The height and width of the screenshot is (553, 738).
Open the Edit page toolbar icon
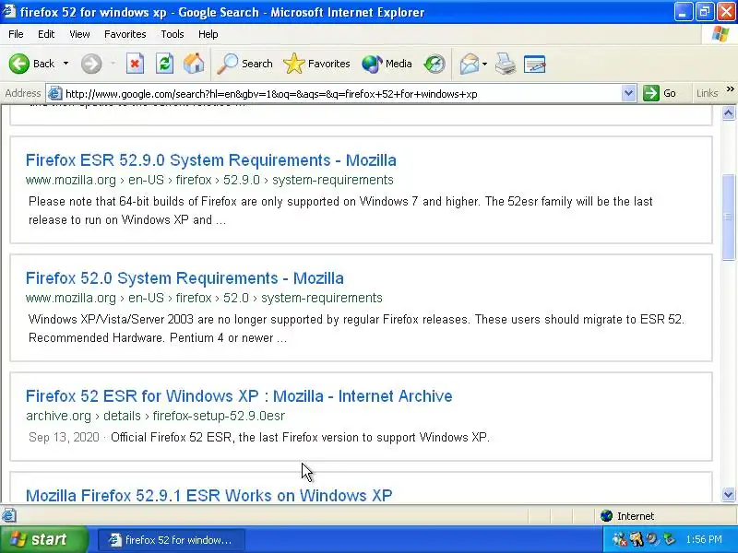535,64
